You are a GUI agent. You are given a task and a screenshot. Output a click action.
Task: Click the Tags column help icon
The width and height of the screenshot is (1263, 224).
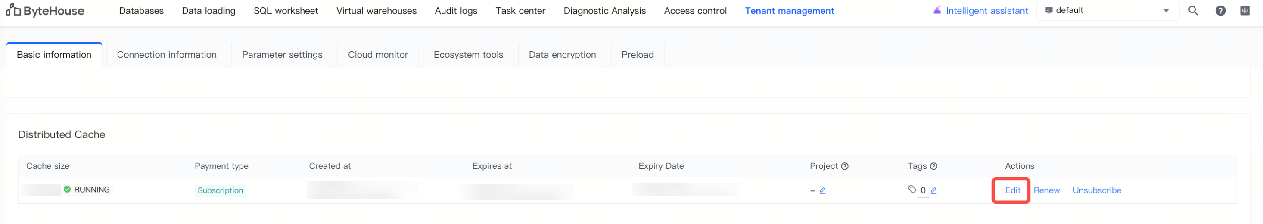(x=933, y=166)
